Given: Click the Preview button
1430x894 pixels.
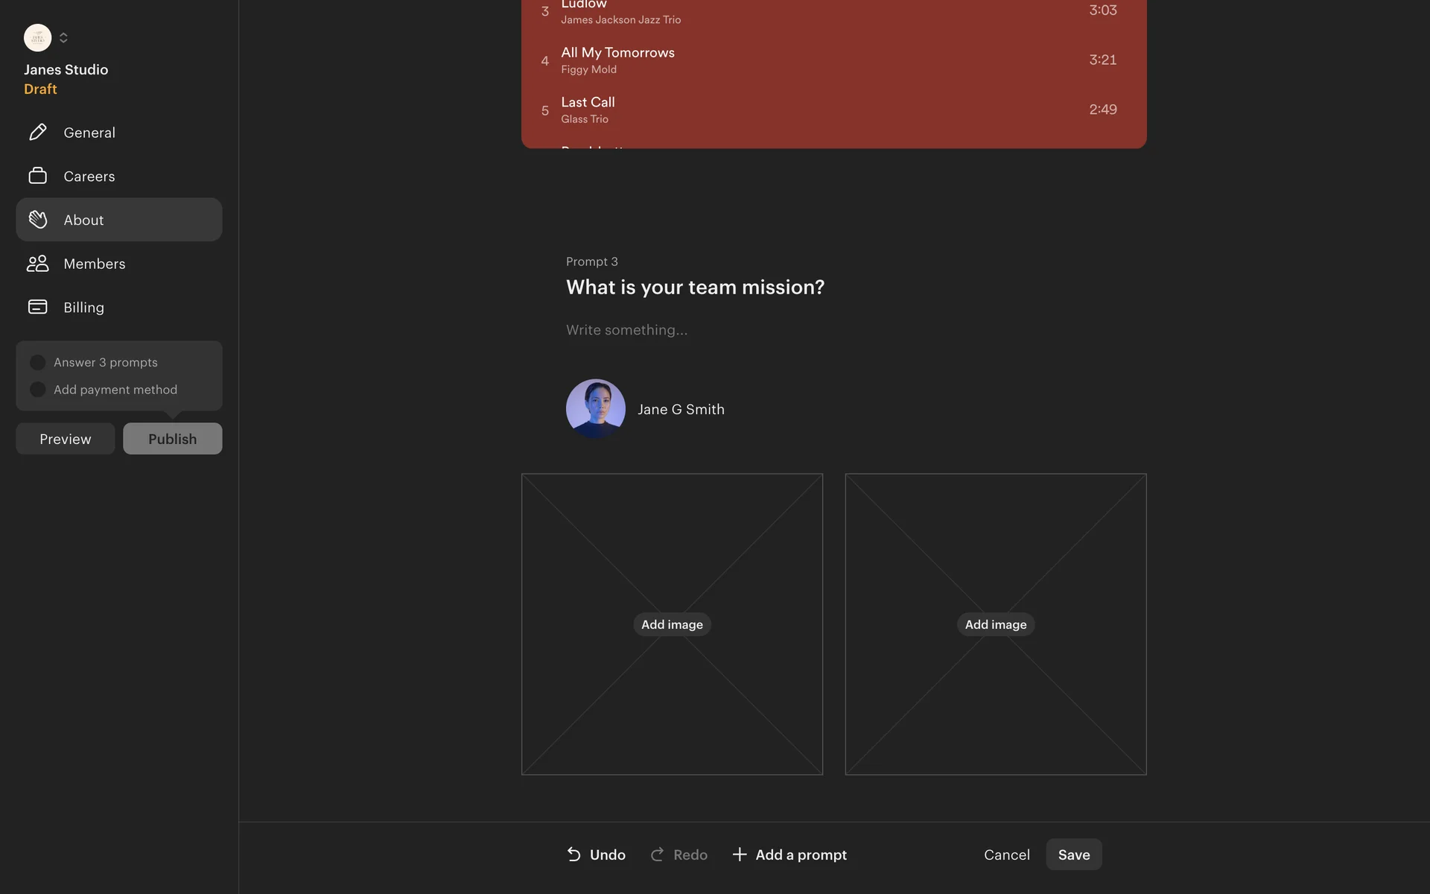Looking at the screenshot, I should (66, 439).
